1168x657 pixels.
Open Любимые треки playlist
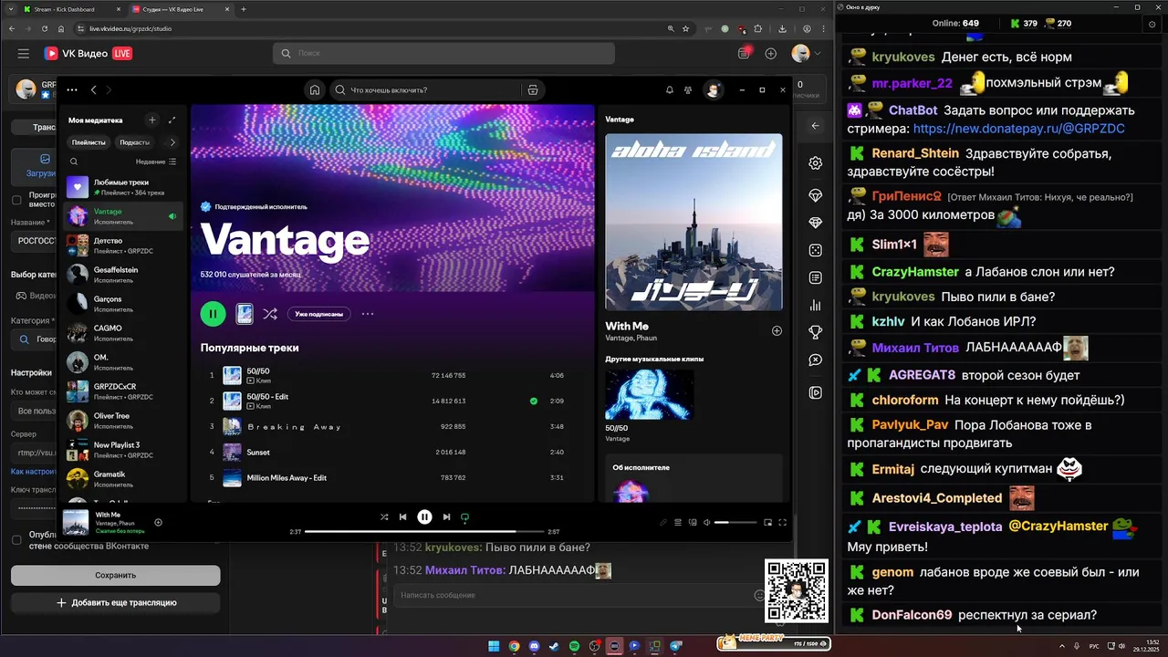tap(123, 187)
